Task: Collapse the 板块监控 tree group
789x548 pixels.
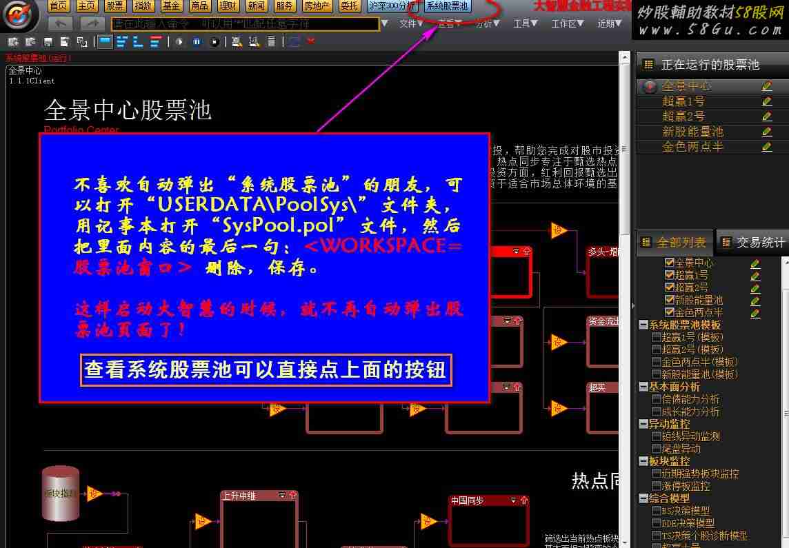Action: [643, 461]
